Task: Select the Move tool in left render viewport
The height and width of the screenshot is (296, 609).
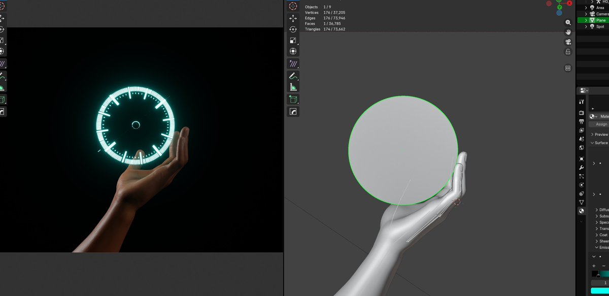Action: click(2, 18)
